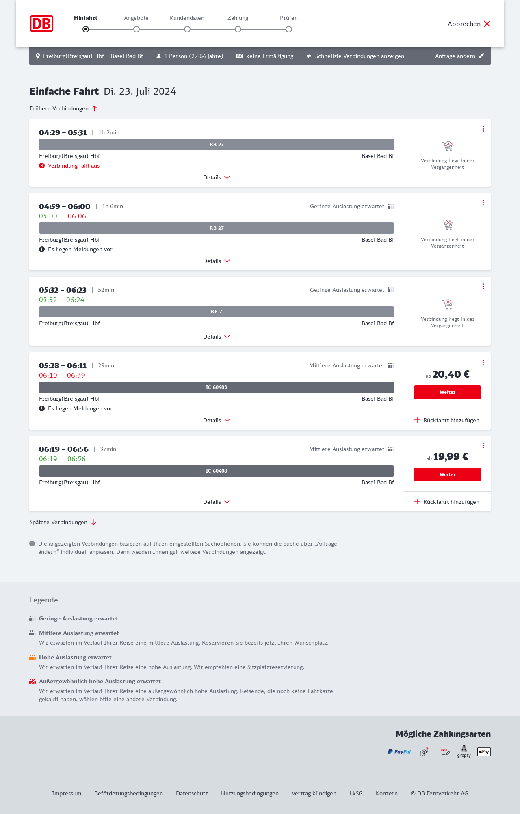Viewport: 520px width, 814px height.
Task: Expand Details for the 04:29 RB 27 connection
Action: point(217,177)
